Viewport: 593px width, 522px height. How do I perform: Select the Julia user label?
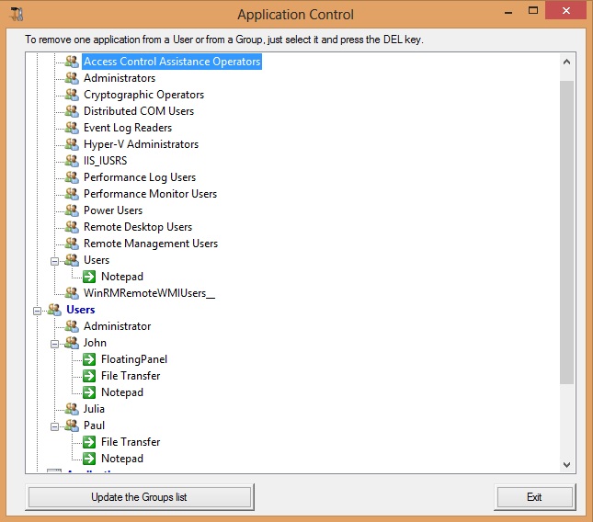pyautogui.click(x=94, y=409)
